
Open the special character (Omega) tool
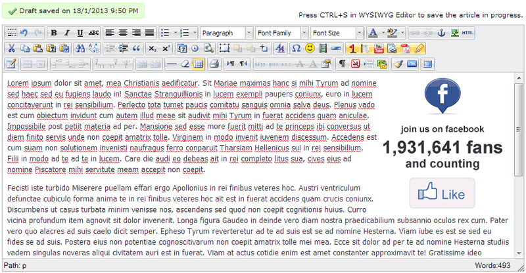coord(296,48)
